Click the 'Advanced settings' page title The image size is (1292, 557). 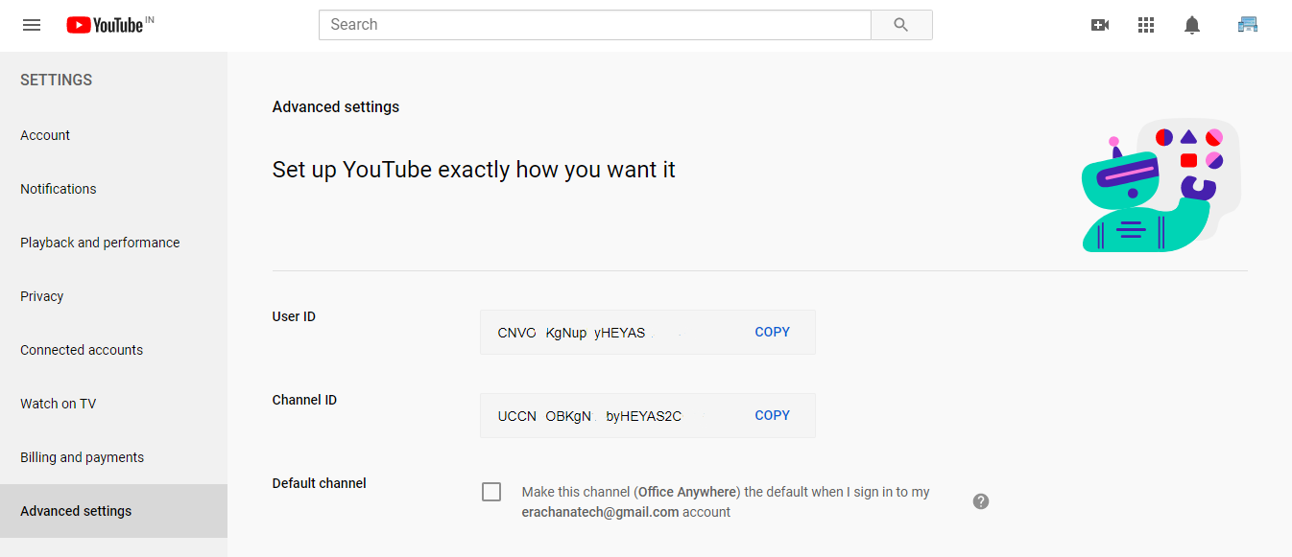[336, 107]
